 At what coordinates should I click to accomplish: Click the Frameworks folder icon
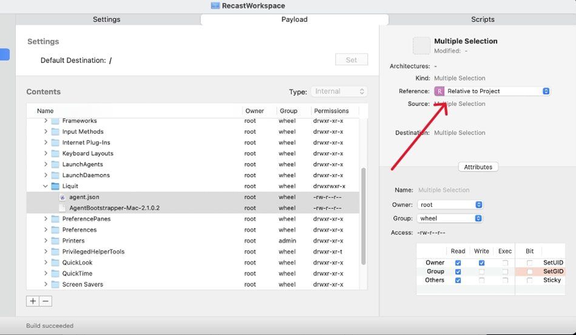pos(55,121)
